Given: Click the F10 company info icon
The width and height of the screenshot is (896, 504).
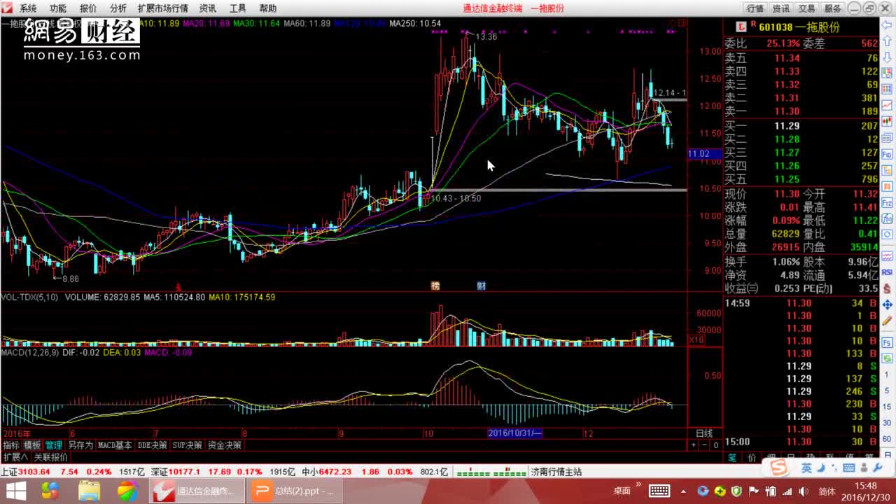Looking at the screenshot, I should coord(887,155).
